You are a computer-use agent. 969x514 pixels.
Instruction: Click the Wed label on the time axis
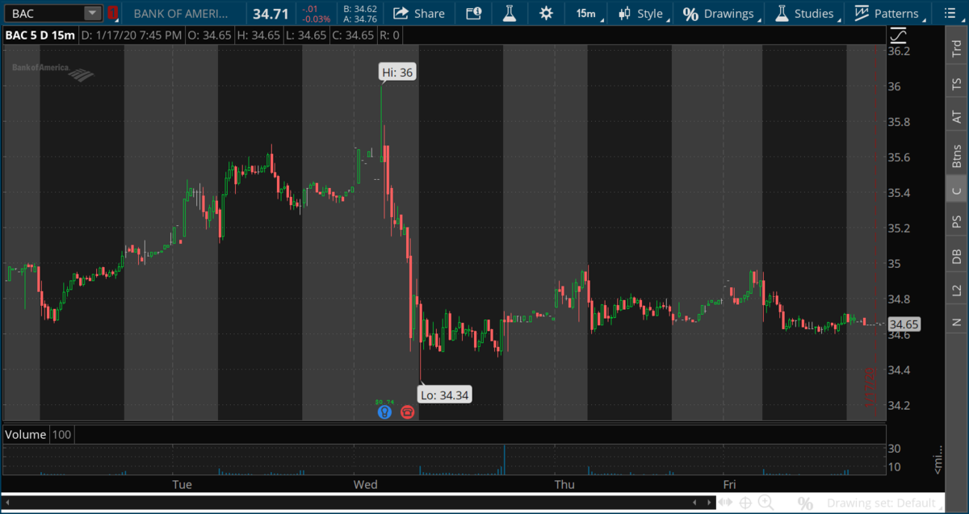coord(365,484)
